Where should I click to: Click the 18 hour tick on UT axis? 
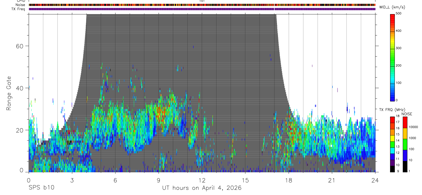[288, 180]
